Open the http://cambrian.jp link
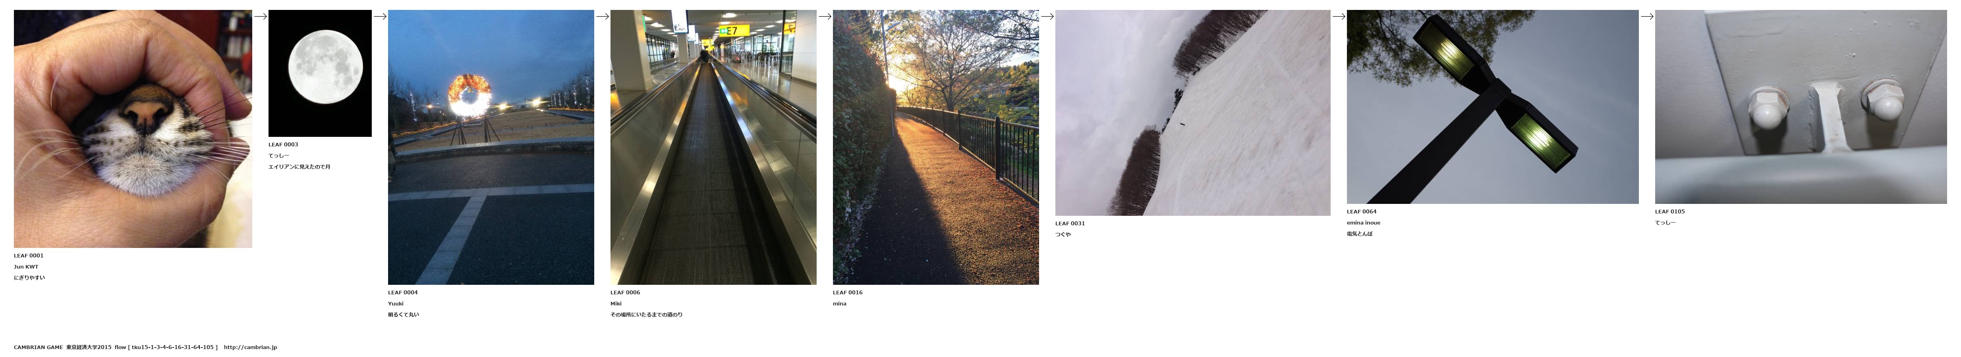This screenshot has height=357, width=1961. [251, 347]
